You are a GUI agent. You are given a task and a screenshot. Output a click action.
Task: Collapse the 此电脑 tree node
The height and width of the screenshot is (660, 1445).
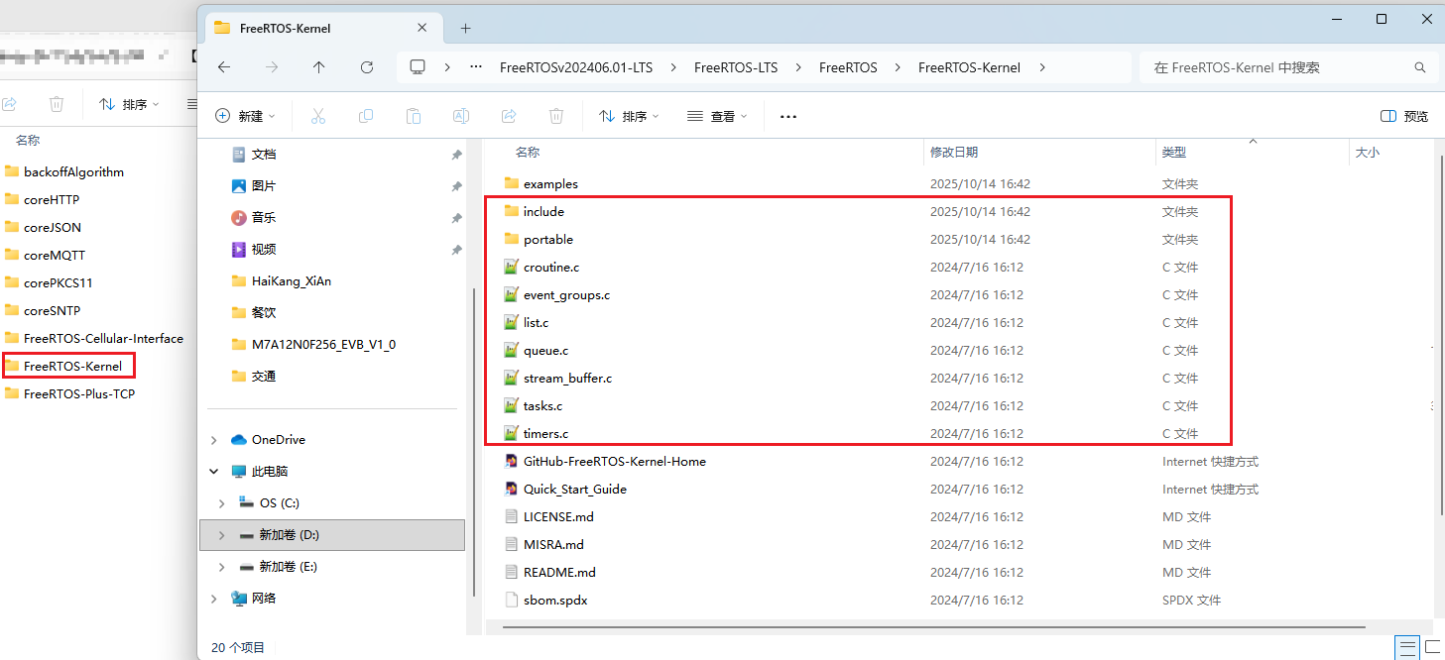[x=215, y=472]
